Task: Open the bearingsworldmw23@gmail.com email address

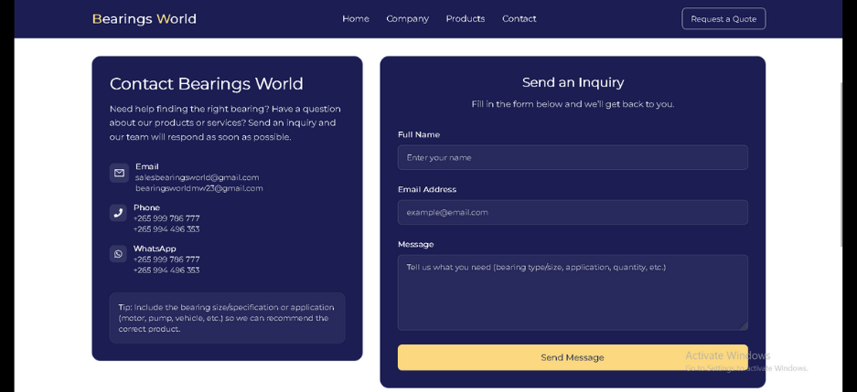Action: (x=198, y=188)
